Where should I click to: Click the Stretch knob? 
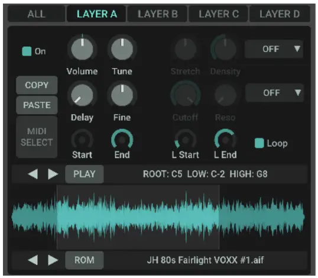[x=186, y=49]
